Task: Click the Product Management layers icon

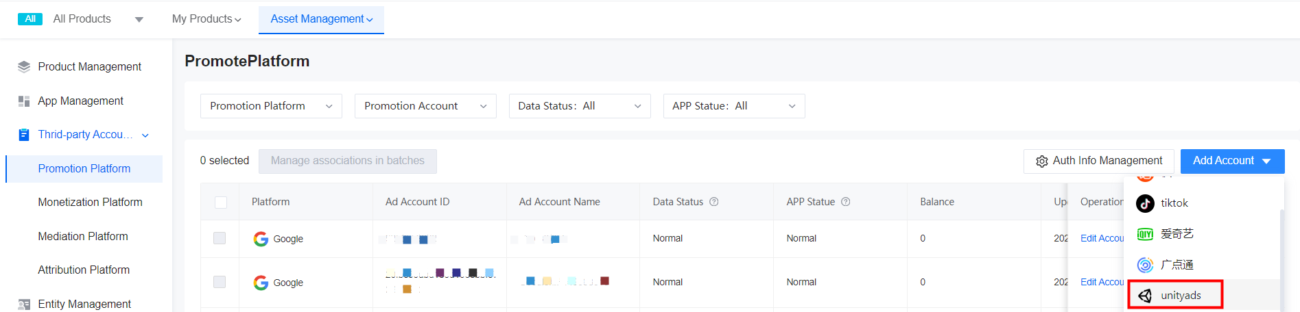Action: [24, 66]
